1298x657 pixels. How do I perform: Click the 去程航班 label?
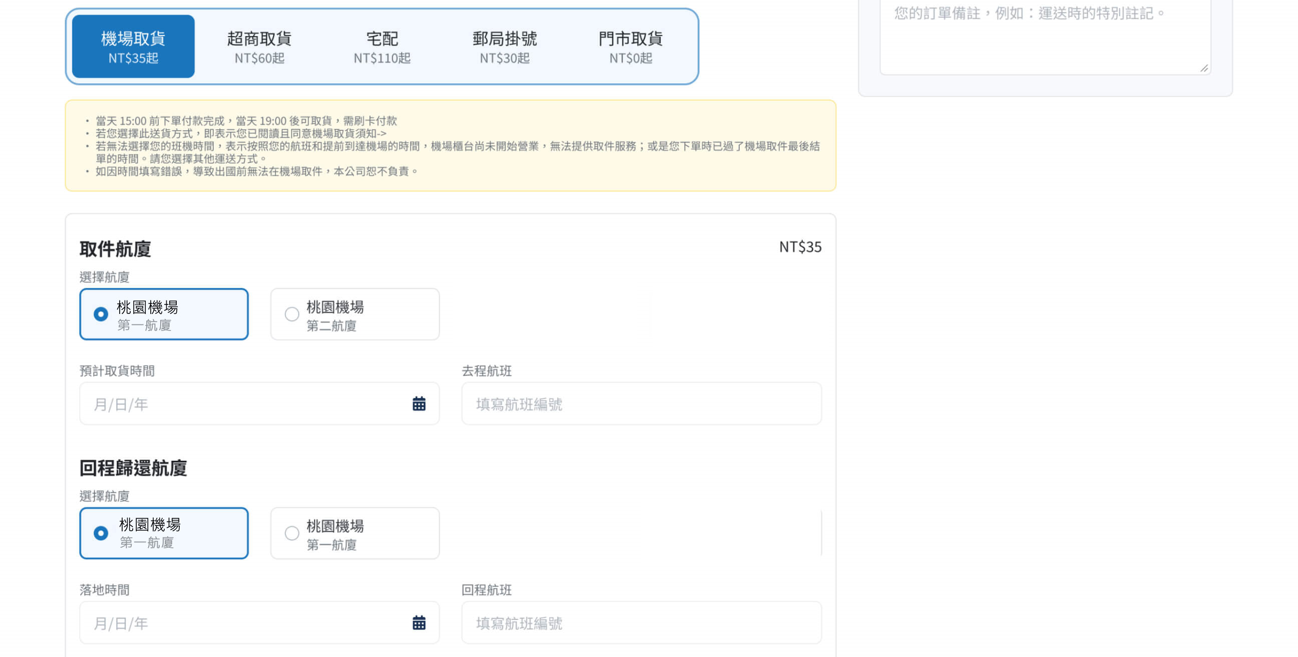point(486,371)
